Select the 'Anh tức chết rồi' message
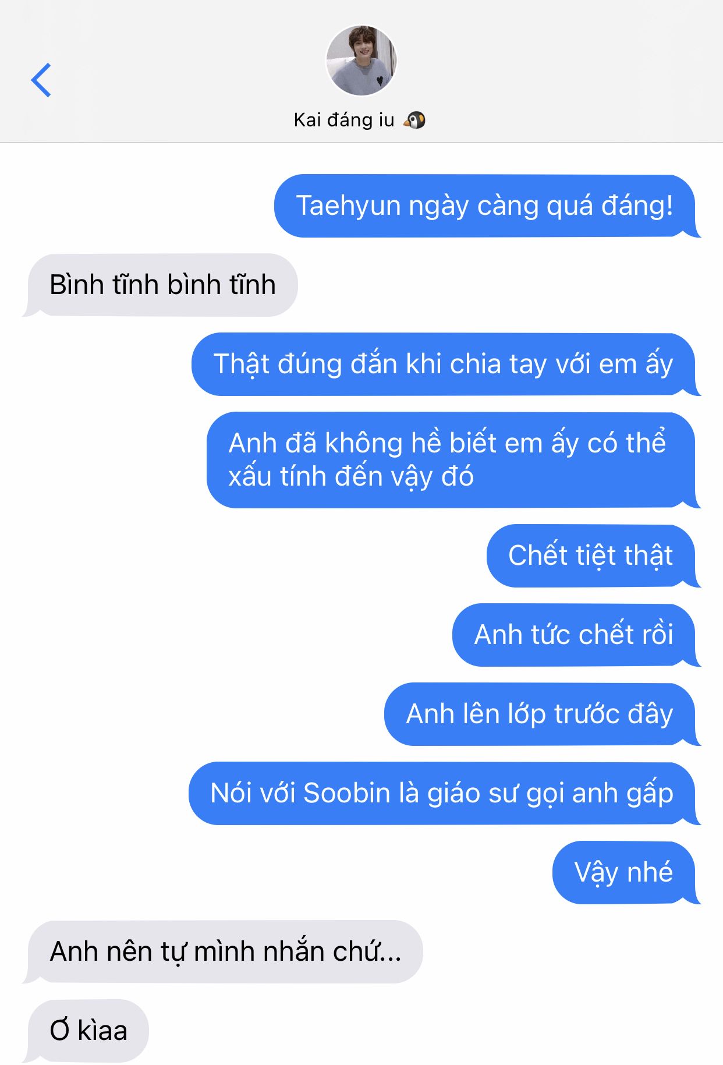 [x=576, y=635]
